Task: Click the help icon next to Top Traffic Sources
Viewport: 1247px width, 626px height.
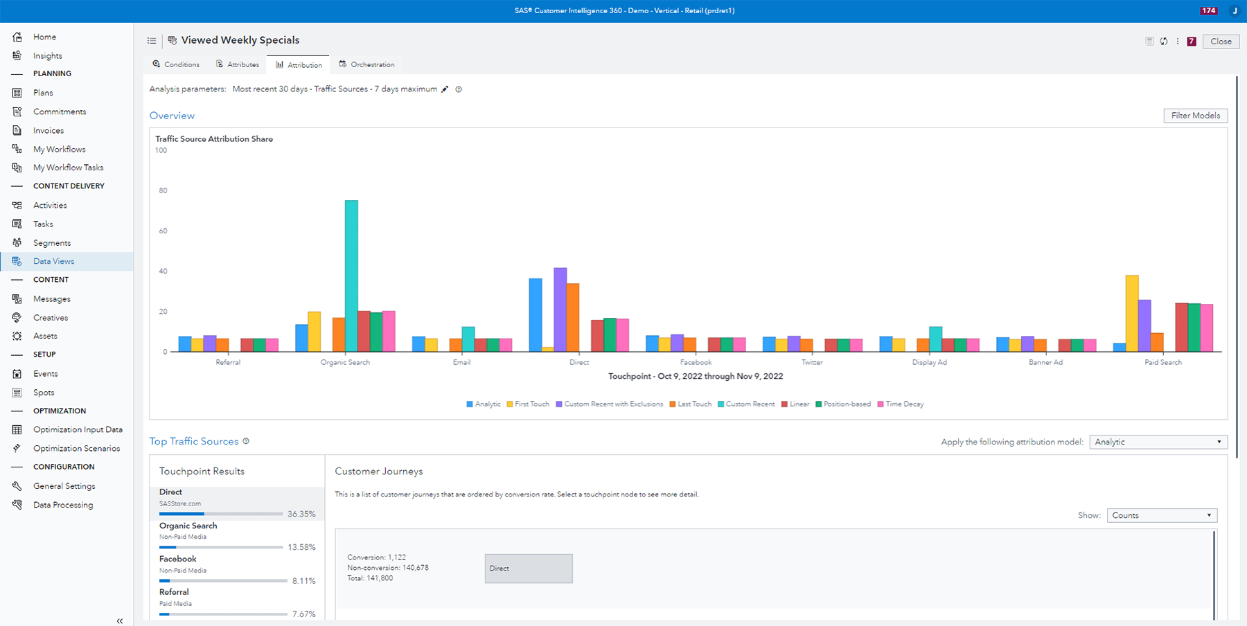Action: [246, 441]
